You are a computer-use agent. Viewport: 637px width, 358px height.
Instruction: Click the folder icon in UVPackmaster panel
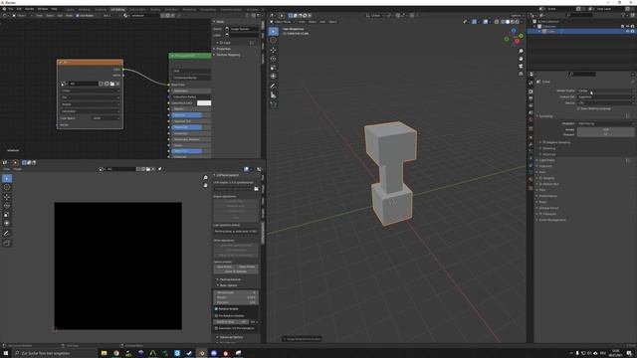[x=256, y=189]
